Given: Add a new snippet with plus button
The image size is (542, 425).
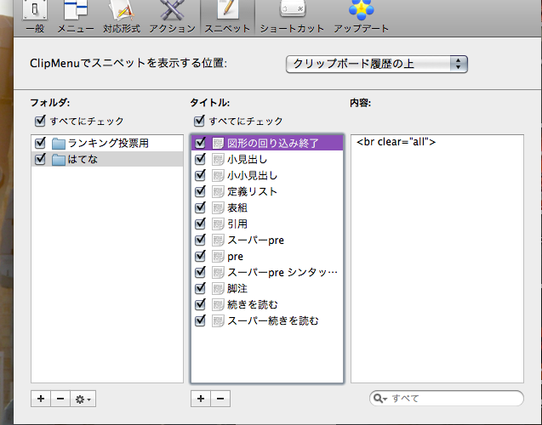Looking at the screenshot, I should [x=201, y=399].
